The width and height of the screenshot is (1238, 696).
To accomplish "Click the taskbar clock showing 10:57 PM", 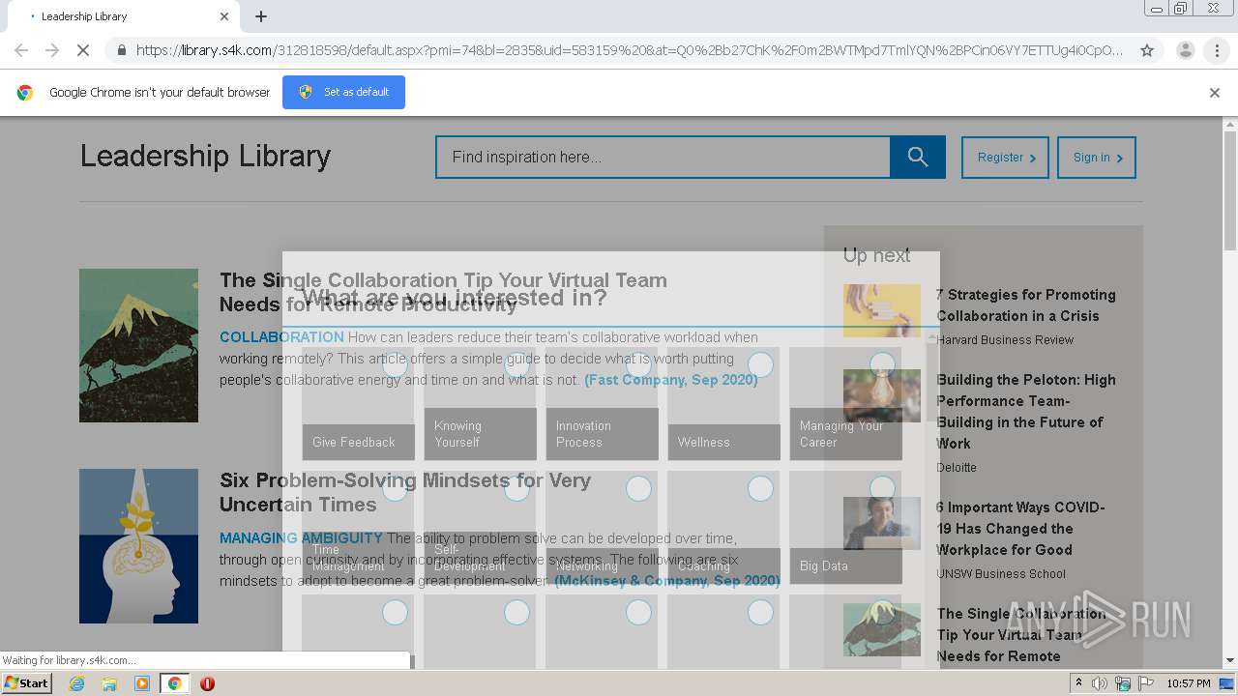I will pyautogui.click(x=1189, y=683).
